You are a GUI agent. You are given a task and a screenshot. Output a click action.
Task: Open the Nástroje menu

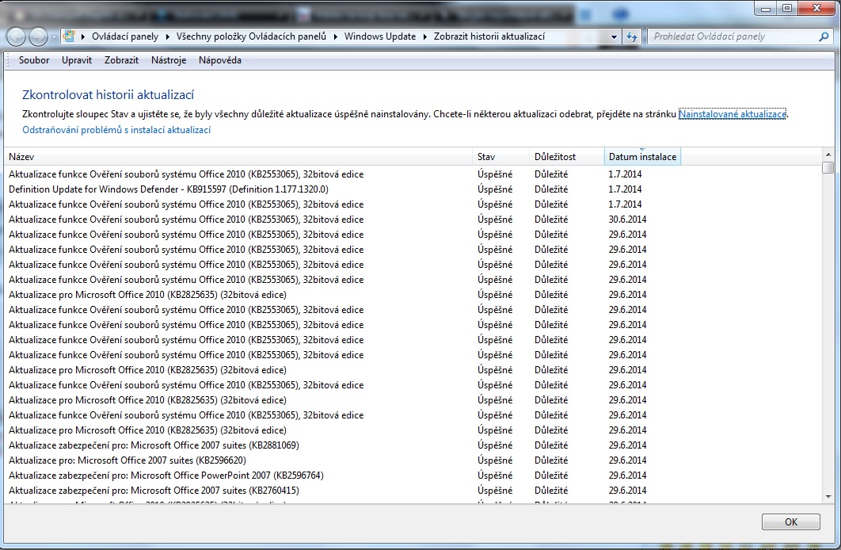coord(169,60)
